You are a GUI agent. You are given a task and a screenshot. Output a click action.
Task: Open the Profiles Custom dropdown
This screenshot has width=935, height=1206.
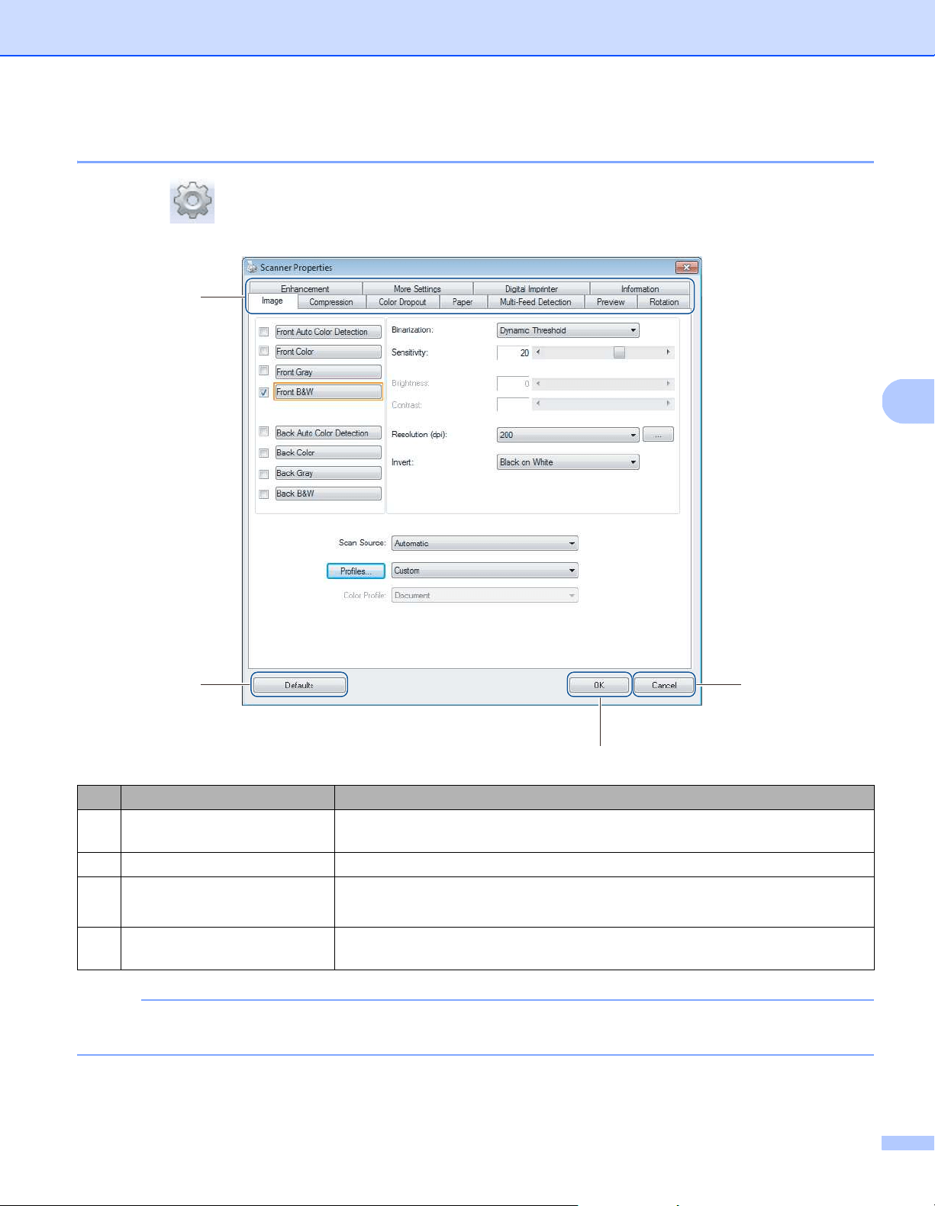(x=485, y=571)
